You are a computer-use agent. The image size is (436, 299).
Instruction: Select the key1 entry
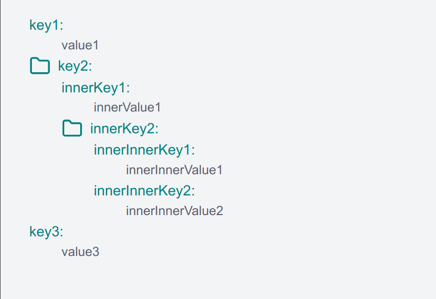click(x=46, y=25)
